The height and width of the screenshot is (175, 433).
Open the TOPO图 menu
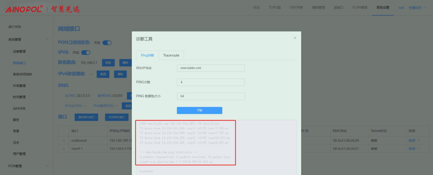click(x=274, y=8)
